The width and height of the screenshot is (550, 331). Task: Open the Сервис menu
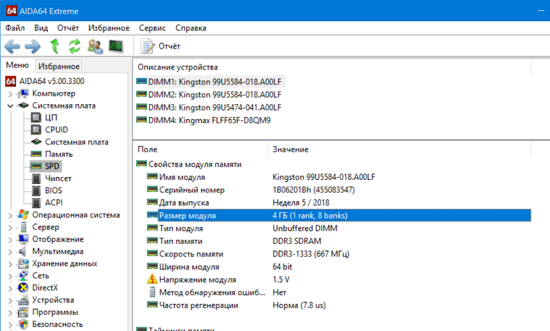tap(152, 28)
